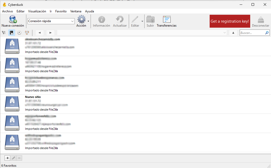Add a new bookmark with plus button
The height and width of the screenshot is (168, 271).
[x=7, y=158]
